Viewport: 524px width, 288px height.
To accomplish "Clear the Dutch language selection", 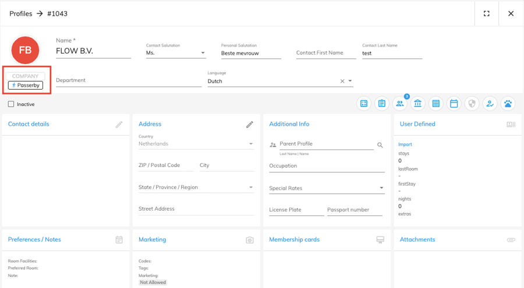I will (x=342, y=81).
